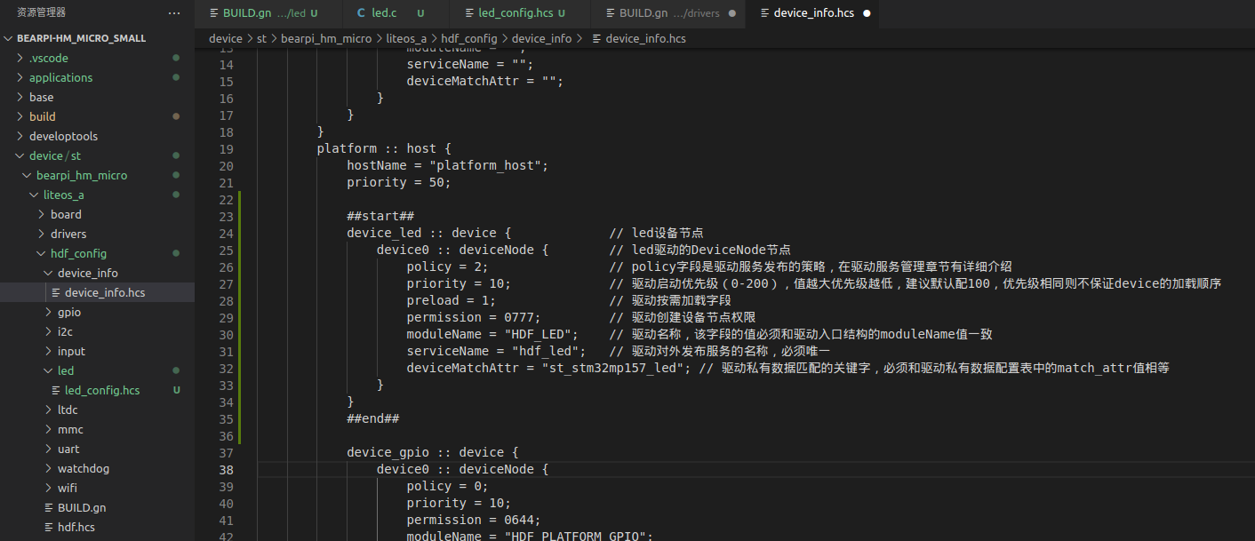Open explorer More Actions ellipsis menu
This screenshot has height=541, width=1255.
174,13
